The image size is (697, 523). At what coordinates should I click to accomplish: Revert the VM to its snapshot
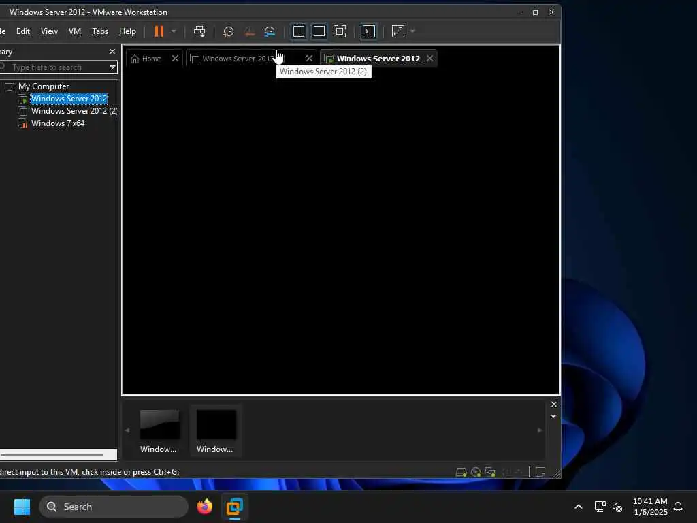[x=249, y=31]
